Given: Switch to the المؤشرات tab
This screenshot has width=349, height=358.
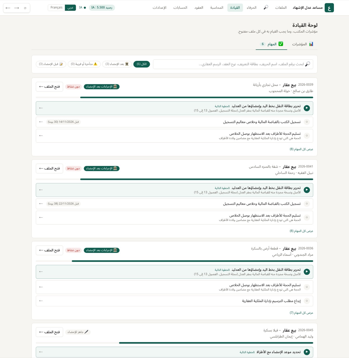Looking at the screenshot, I should click(x=302, y=44).
